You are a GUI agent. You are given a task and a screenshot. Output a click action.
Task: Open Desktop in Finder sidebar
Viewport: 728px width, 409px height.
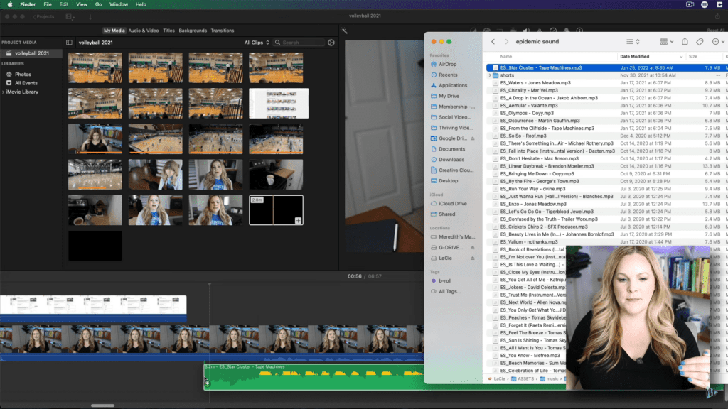coord(448,181)
